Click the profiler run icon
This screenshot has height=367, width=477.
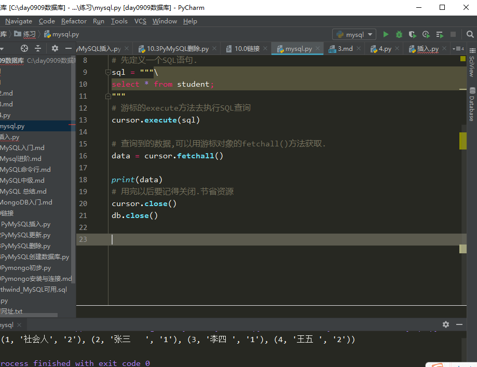click(426, 34)
